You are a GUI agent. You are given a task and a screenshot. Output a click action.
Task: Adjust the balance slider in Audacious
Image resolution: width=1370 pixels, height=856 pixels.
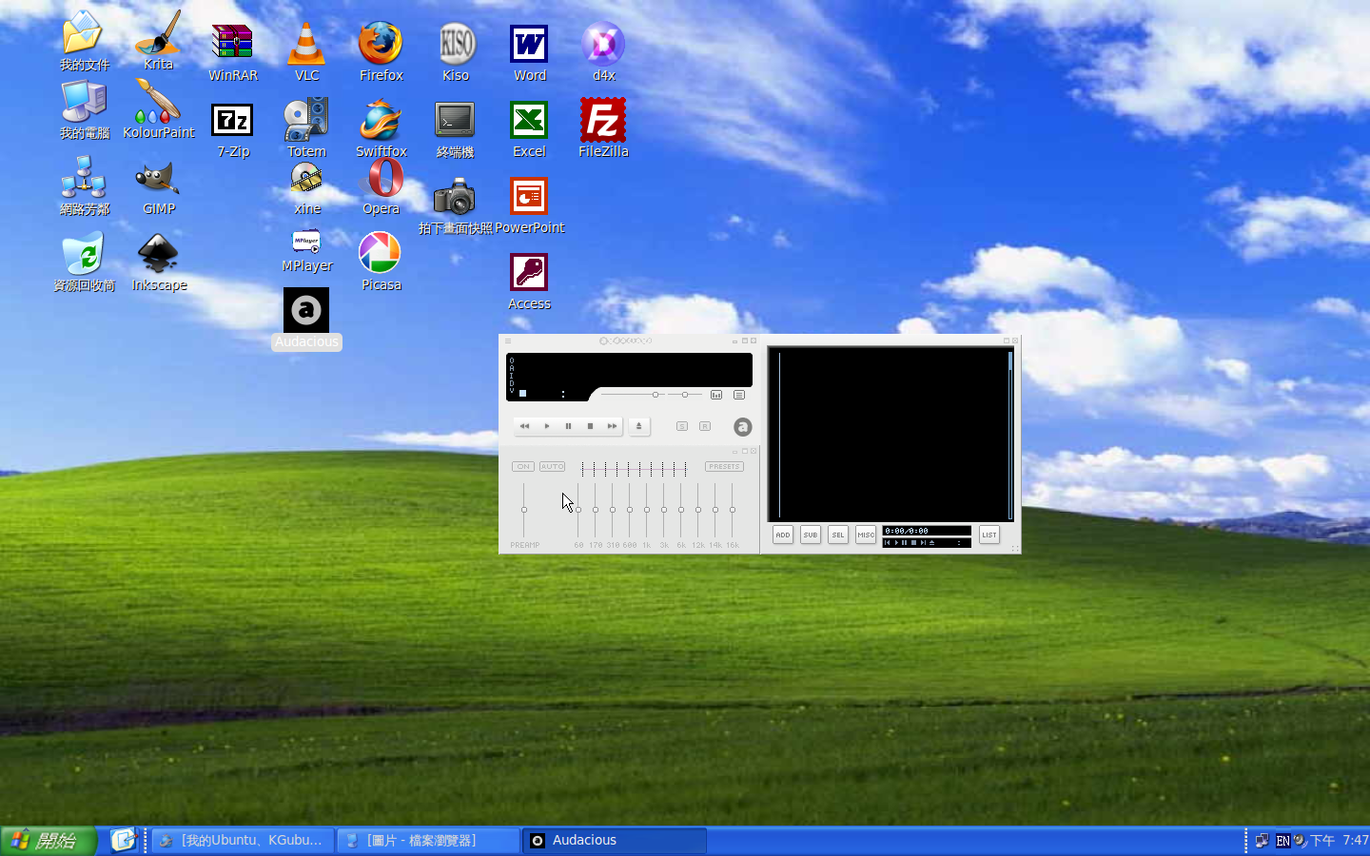tap(684, 394)
